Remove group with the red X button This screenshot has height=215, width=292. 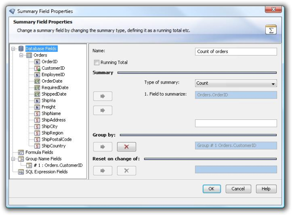coord(126,147)
